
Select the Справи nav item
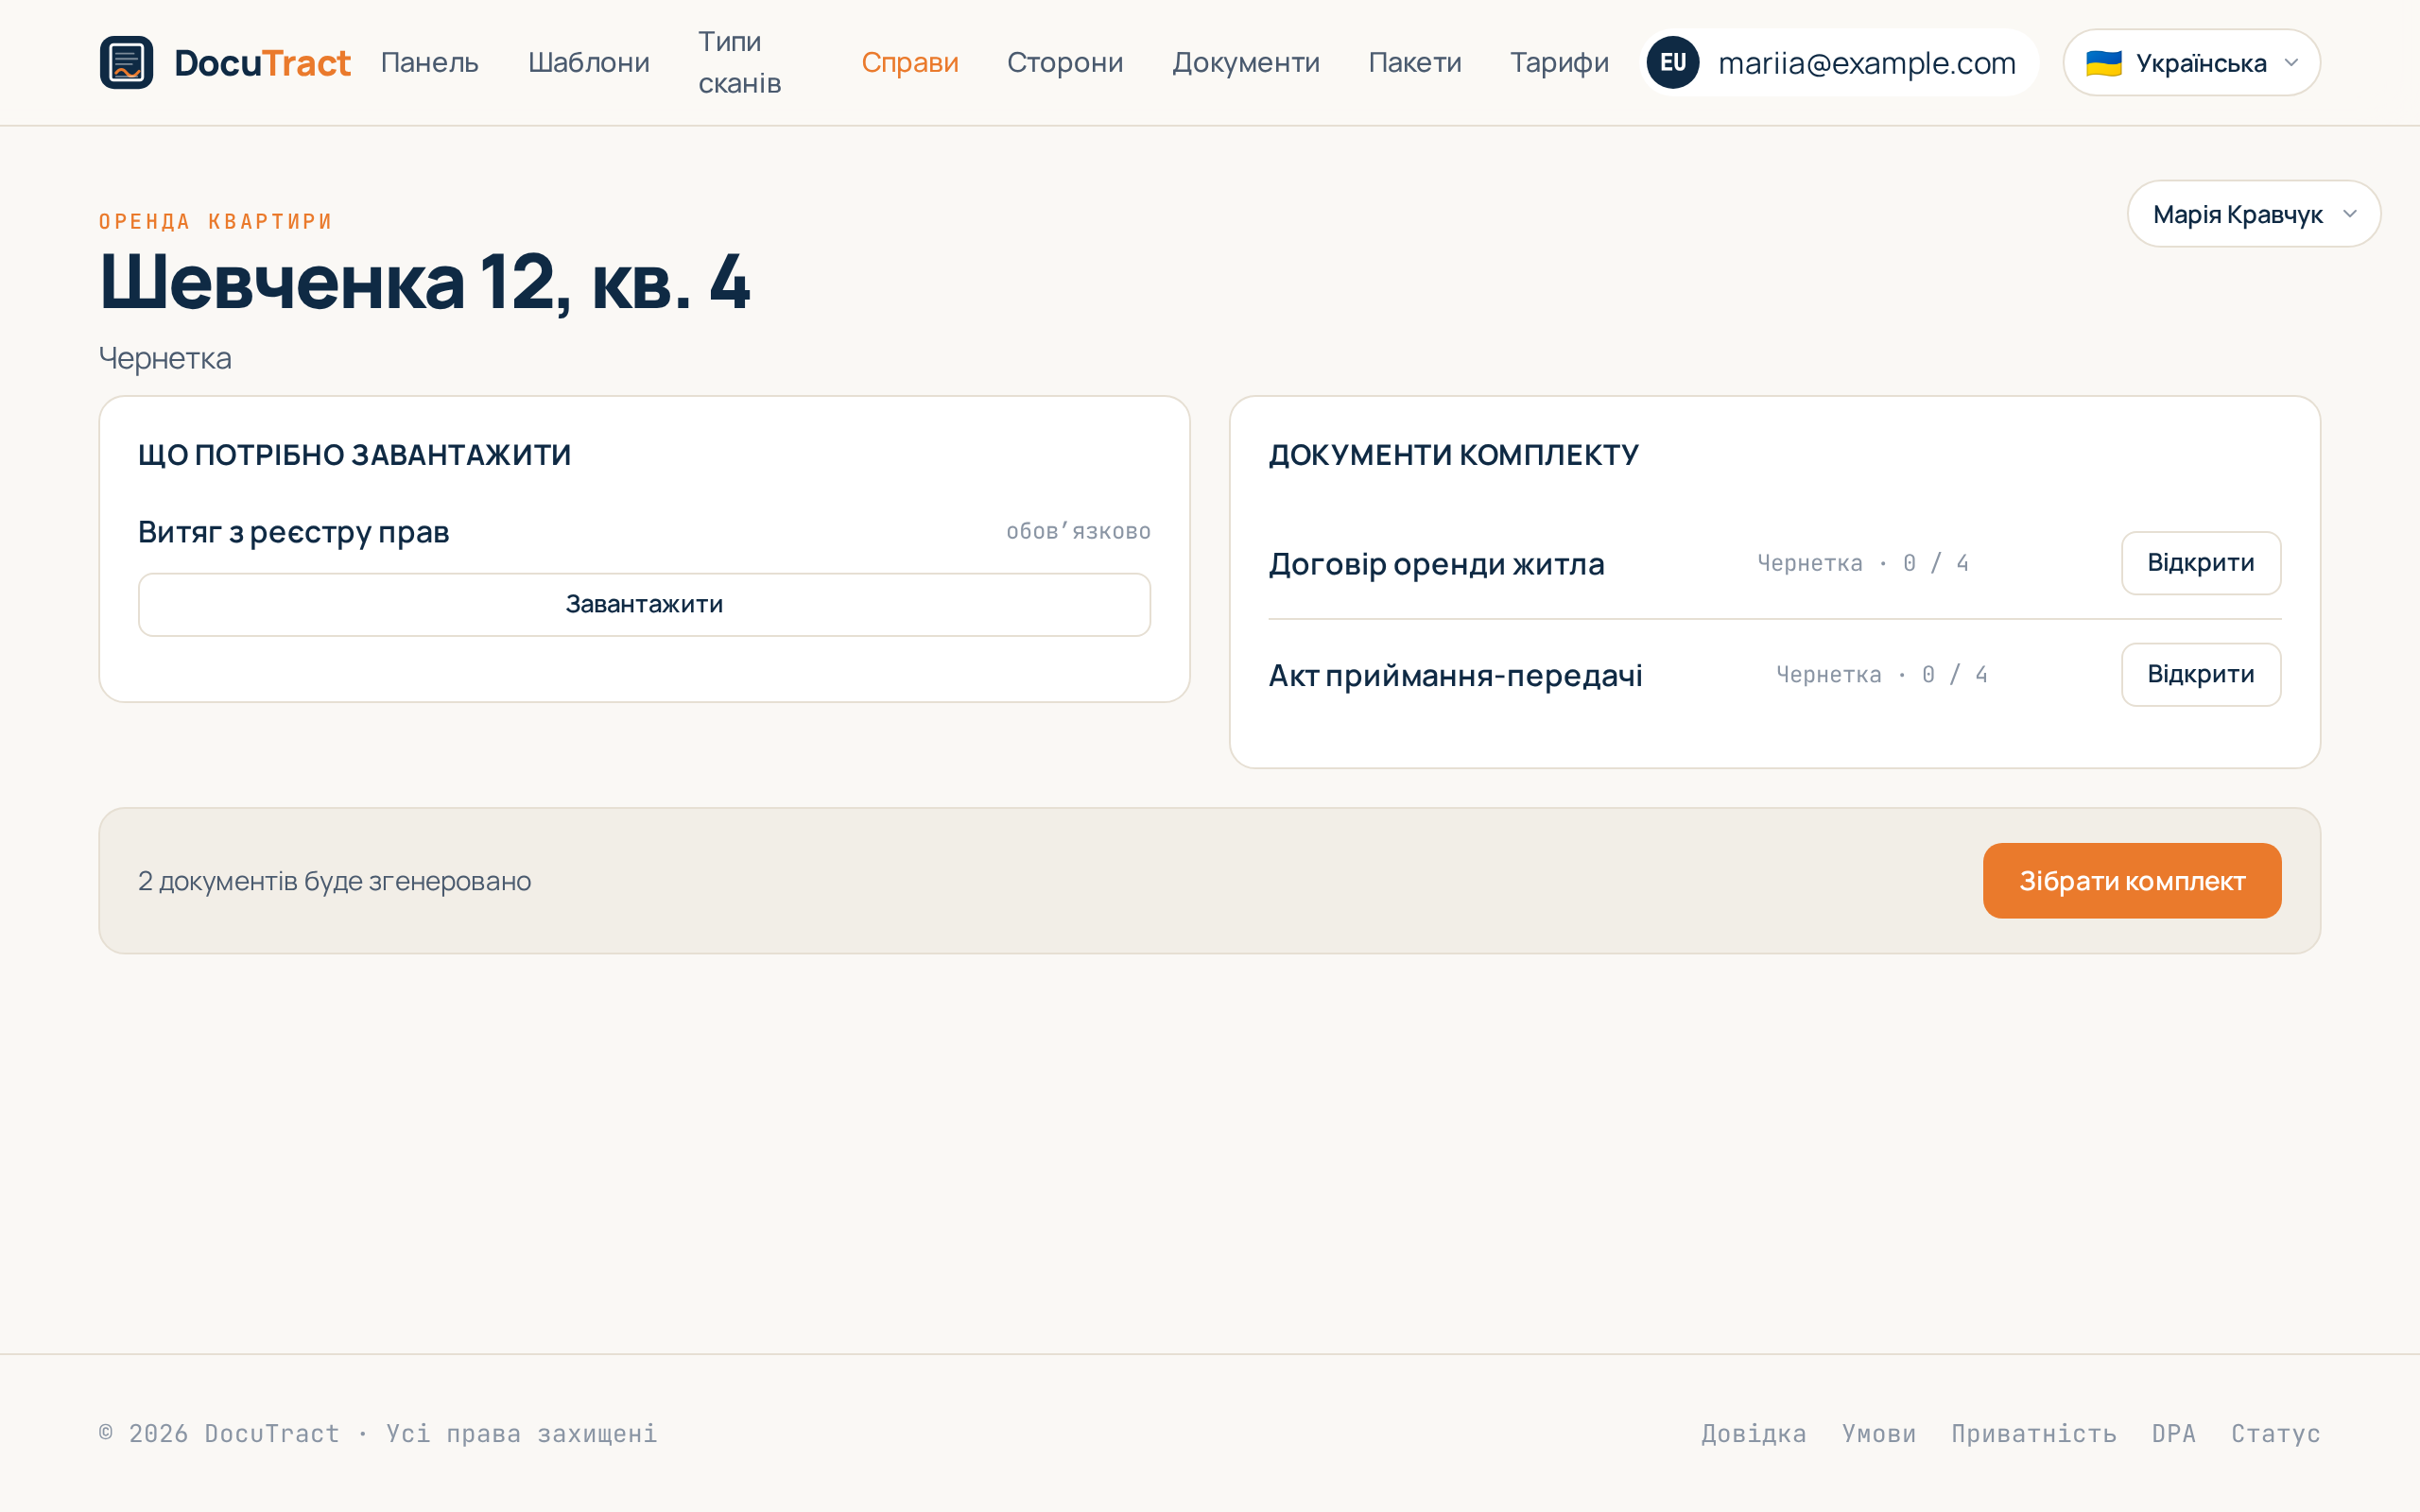coord(910,62)
